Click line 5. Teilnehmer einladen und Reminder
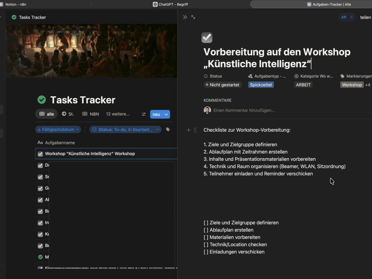 coord(258,174)
